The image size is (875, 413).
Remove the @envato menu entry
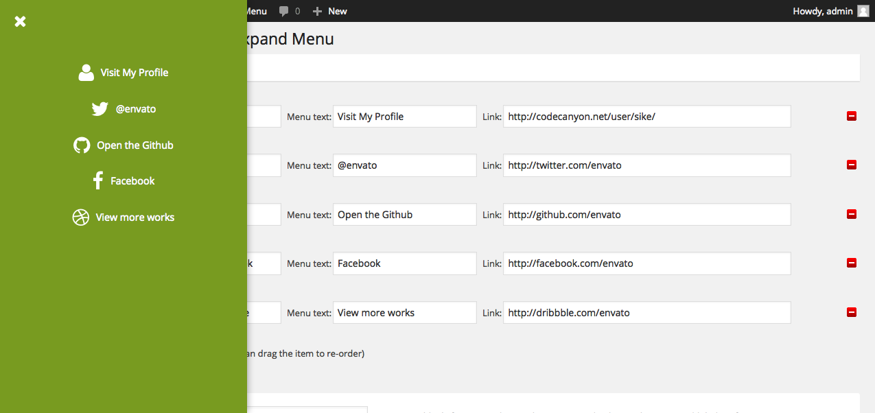tap(851, 165)
